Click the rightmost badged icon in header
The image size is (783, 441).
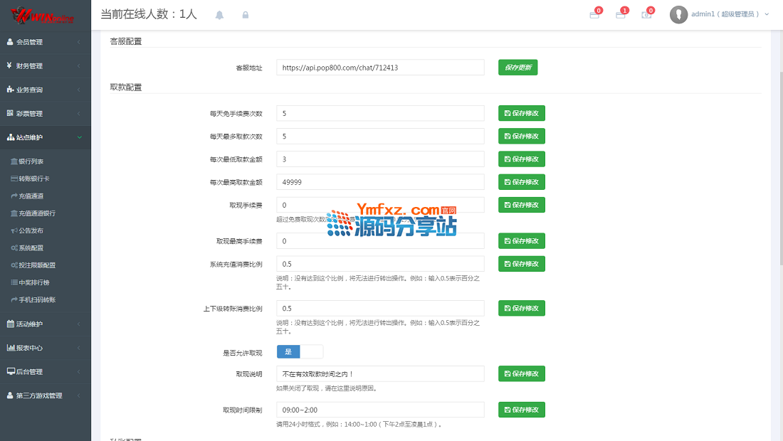[x=646, y=14]
